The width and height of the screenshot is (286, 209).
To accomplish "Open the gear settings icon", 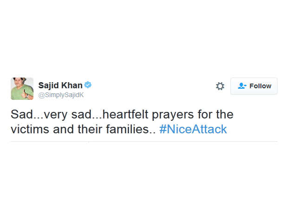I will pyautogui.click(x=220, y=86).
